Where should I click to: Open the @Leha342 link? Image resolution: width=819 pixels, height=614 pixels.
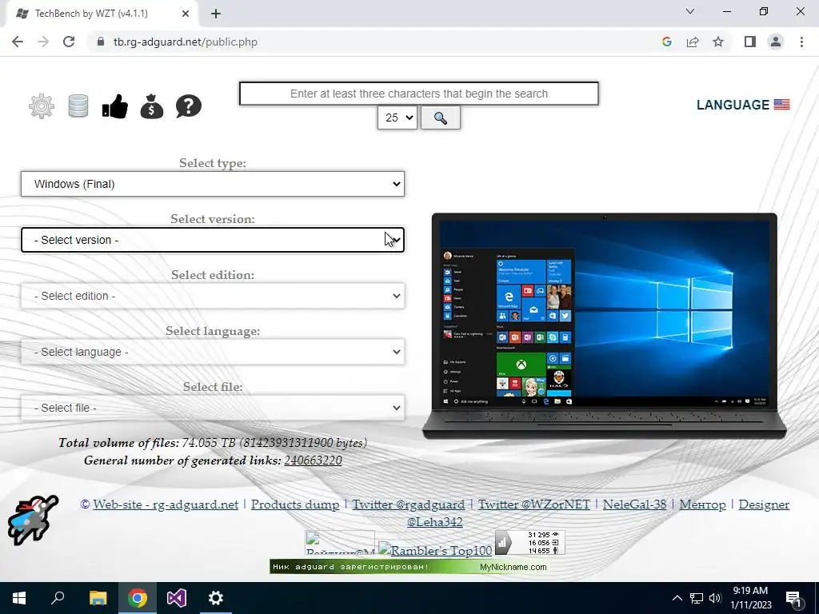coord(434,521)
